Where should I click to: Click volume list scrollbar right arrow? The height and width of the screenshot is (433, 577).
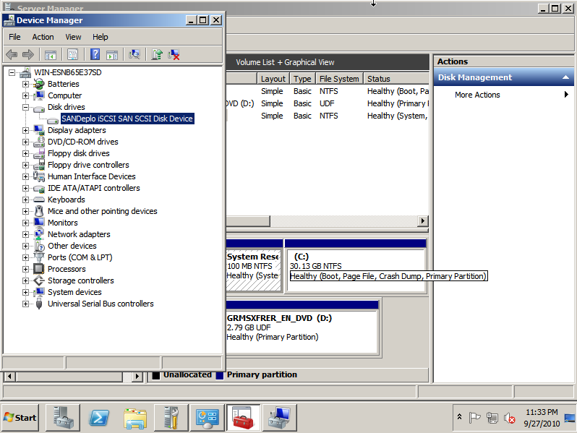[422, 220]
